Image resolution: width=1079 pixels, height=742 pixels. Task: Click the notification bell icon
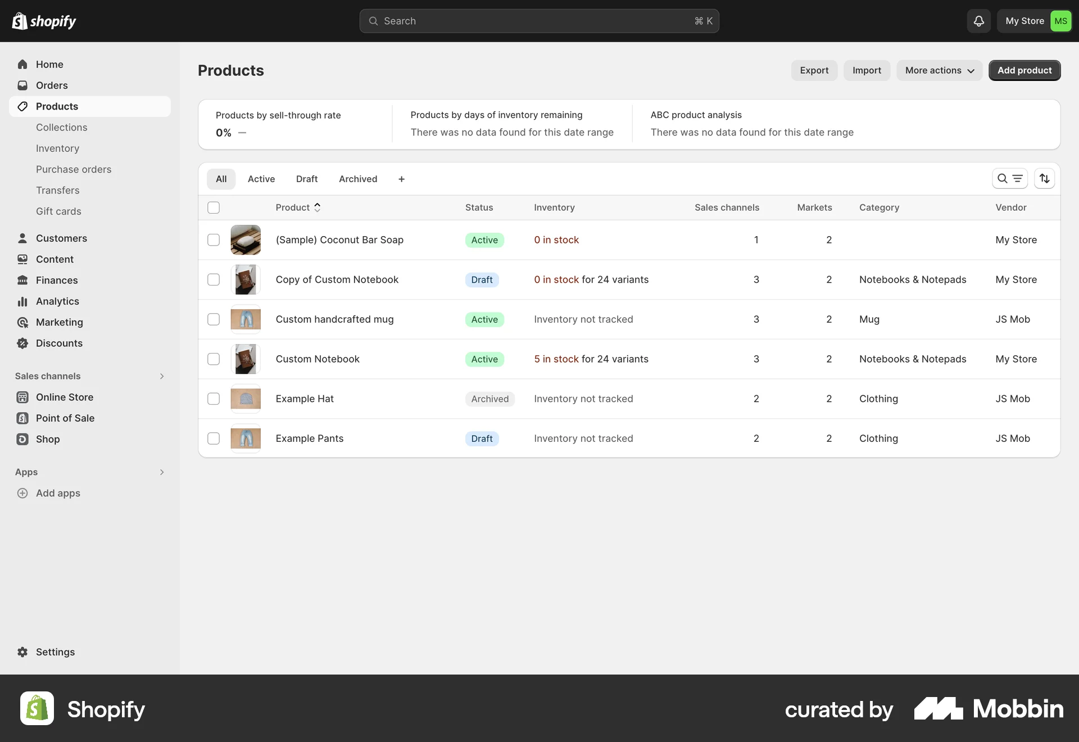(x=978, y=21)
